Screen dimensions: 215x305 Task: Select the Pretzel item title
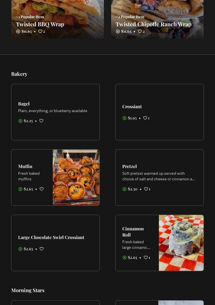130,166
